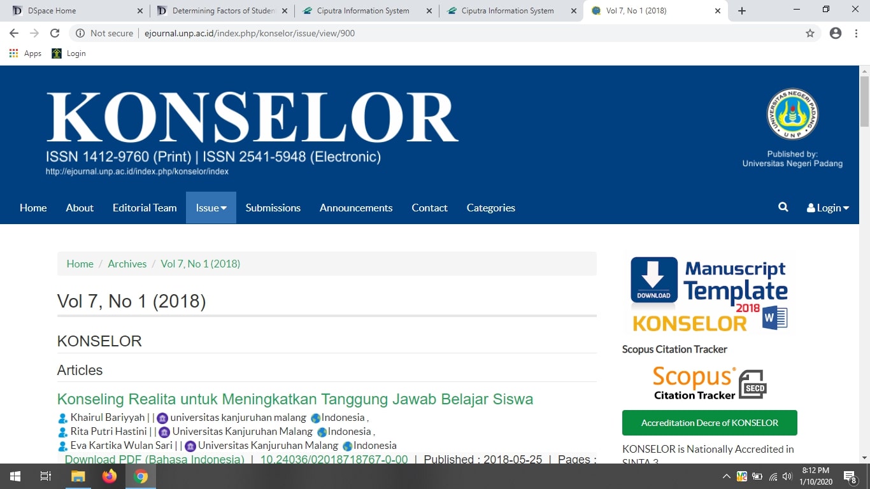870x489 pixels.
Task: Bookmark this page with star icon
Action: pyautogui.click(x=810, y=33)
